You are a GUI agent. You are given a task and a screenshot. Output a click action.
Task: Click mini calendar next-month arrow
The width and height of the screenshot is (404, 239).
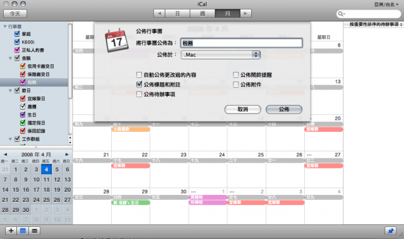(x=67, y=154)
